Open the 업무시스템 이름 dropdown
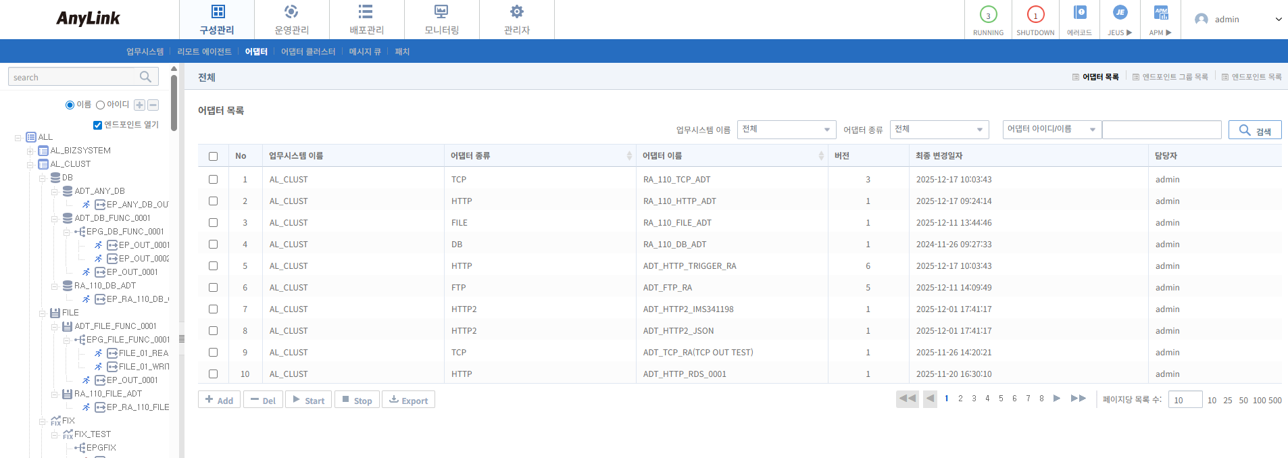This screenshot has height=458, width=1288. (x=787, y=130)
